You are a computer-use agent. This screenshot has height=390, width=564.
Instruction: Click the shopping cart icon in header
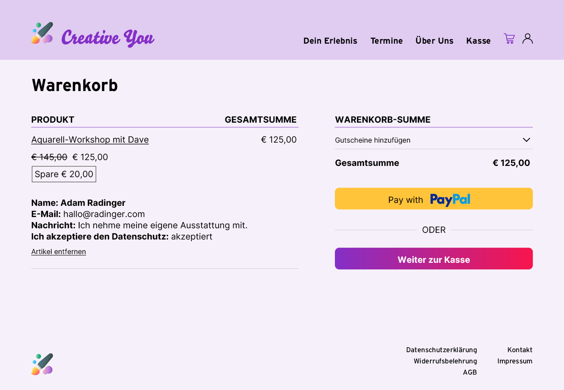509,39
